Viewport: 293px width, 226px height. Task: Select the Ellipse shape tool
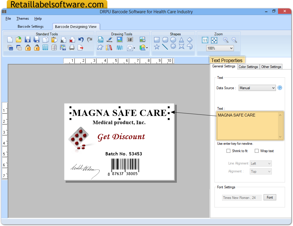click(173, 39)
